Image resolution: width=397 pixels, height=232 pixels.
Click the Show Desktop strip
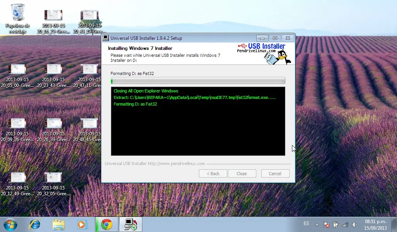(394, 224)
